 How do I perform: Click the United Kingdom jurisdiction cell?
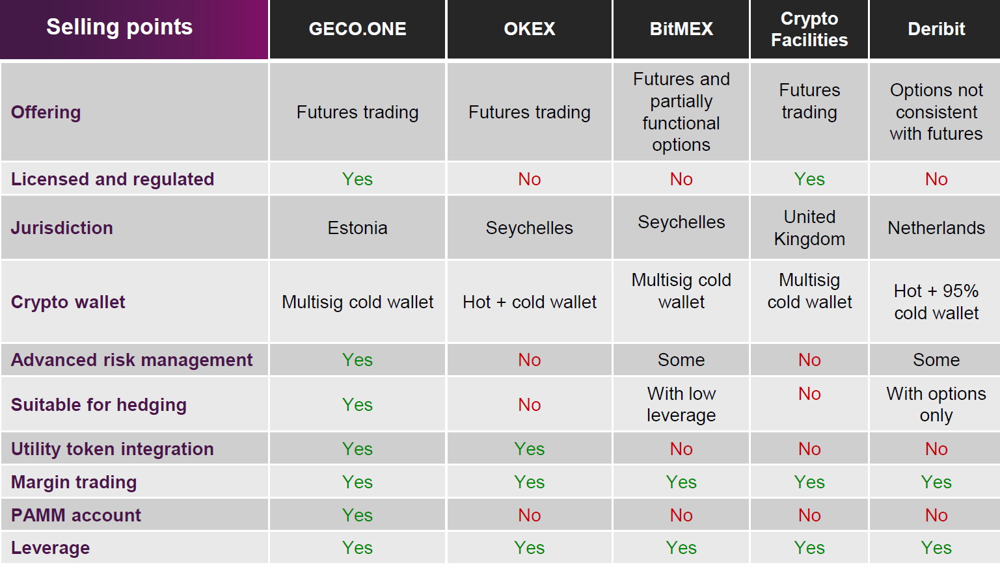(809, 228)
